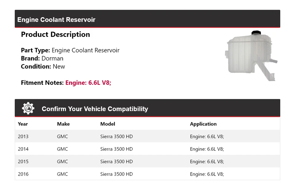Click the Engine 6.6L V8 cell for 2013
Viewport: 295px width, 190px height.
click(207, 136)
